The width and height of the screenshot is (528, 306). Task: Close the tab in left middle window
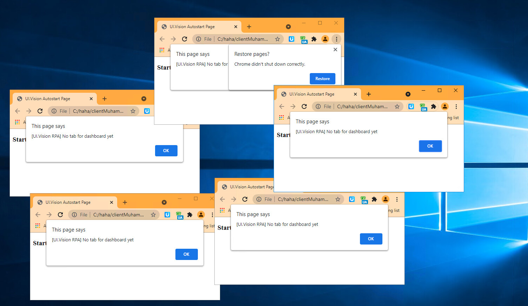pyautogui.click(x=91, y=99)
